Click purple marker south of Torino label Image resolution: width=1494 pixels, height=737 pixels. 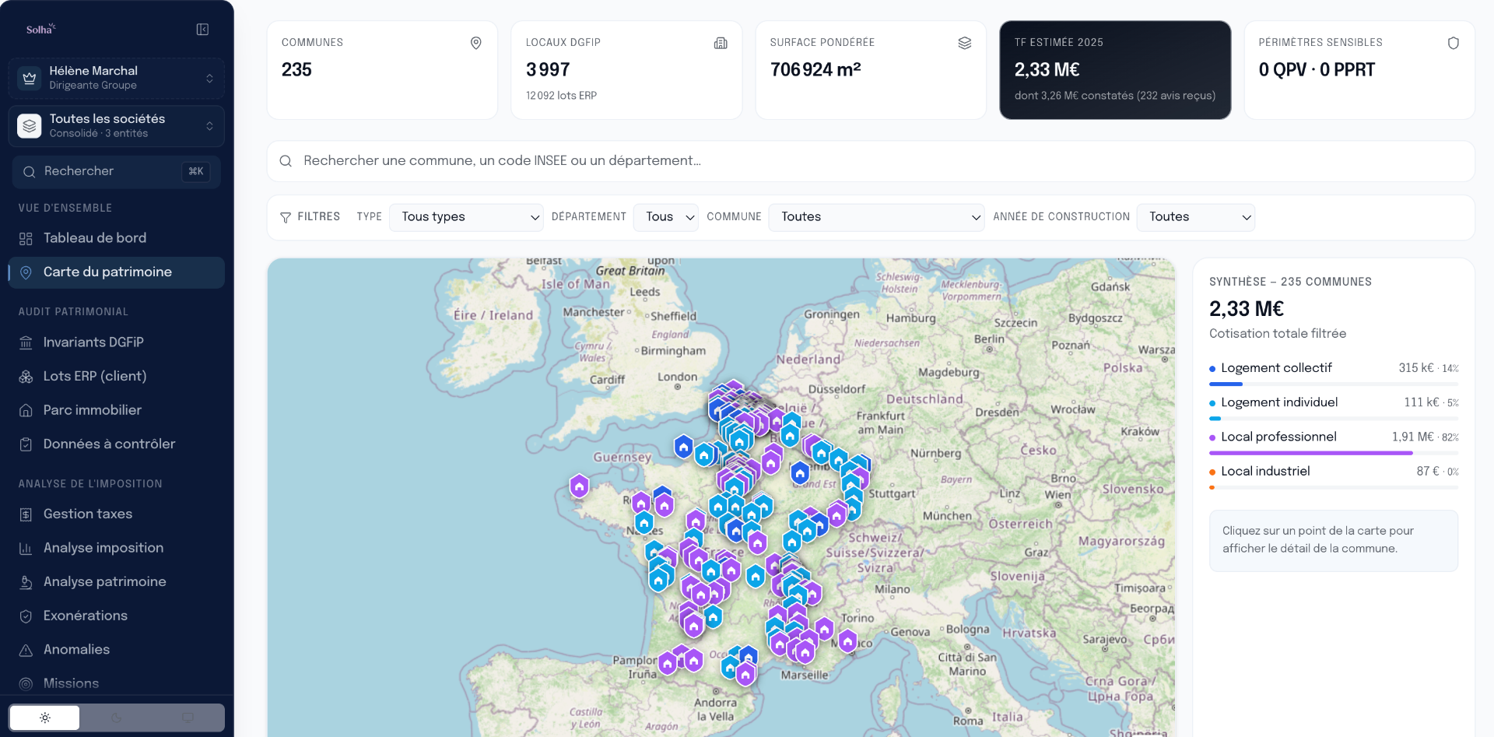coord(847,641)
